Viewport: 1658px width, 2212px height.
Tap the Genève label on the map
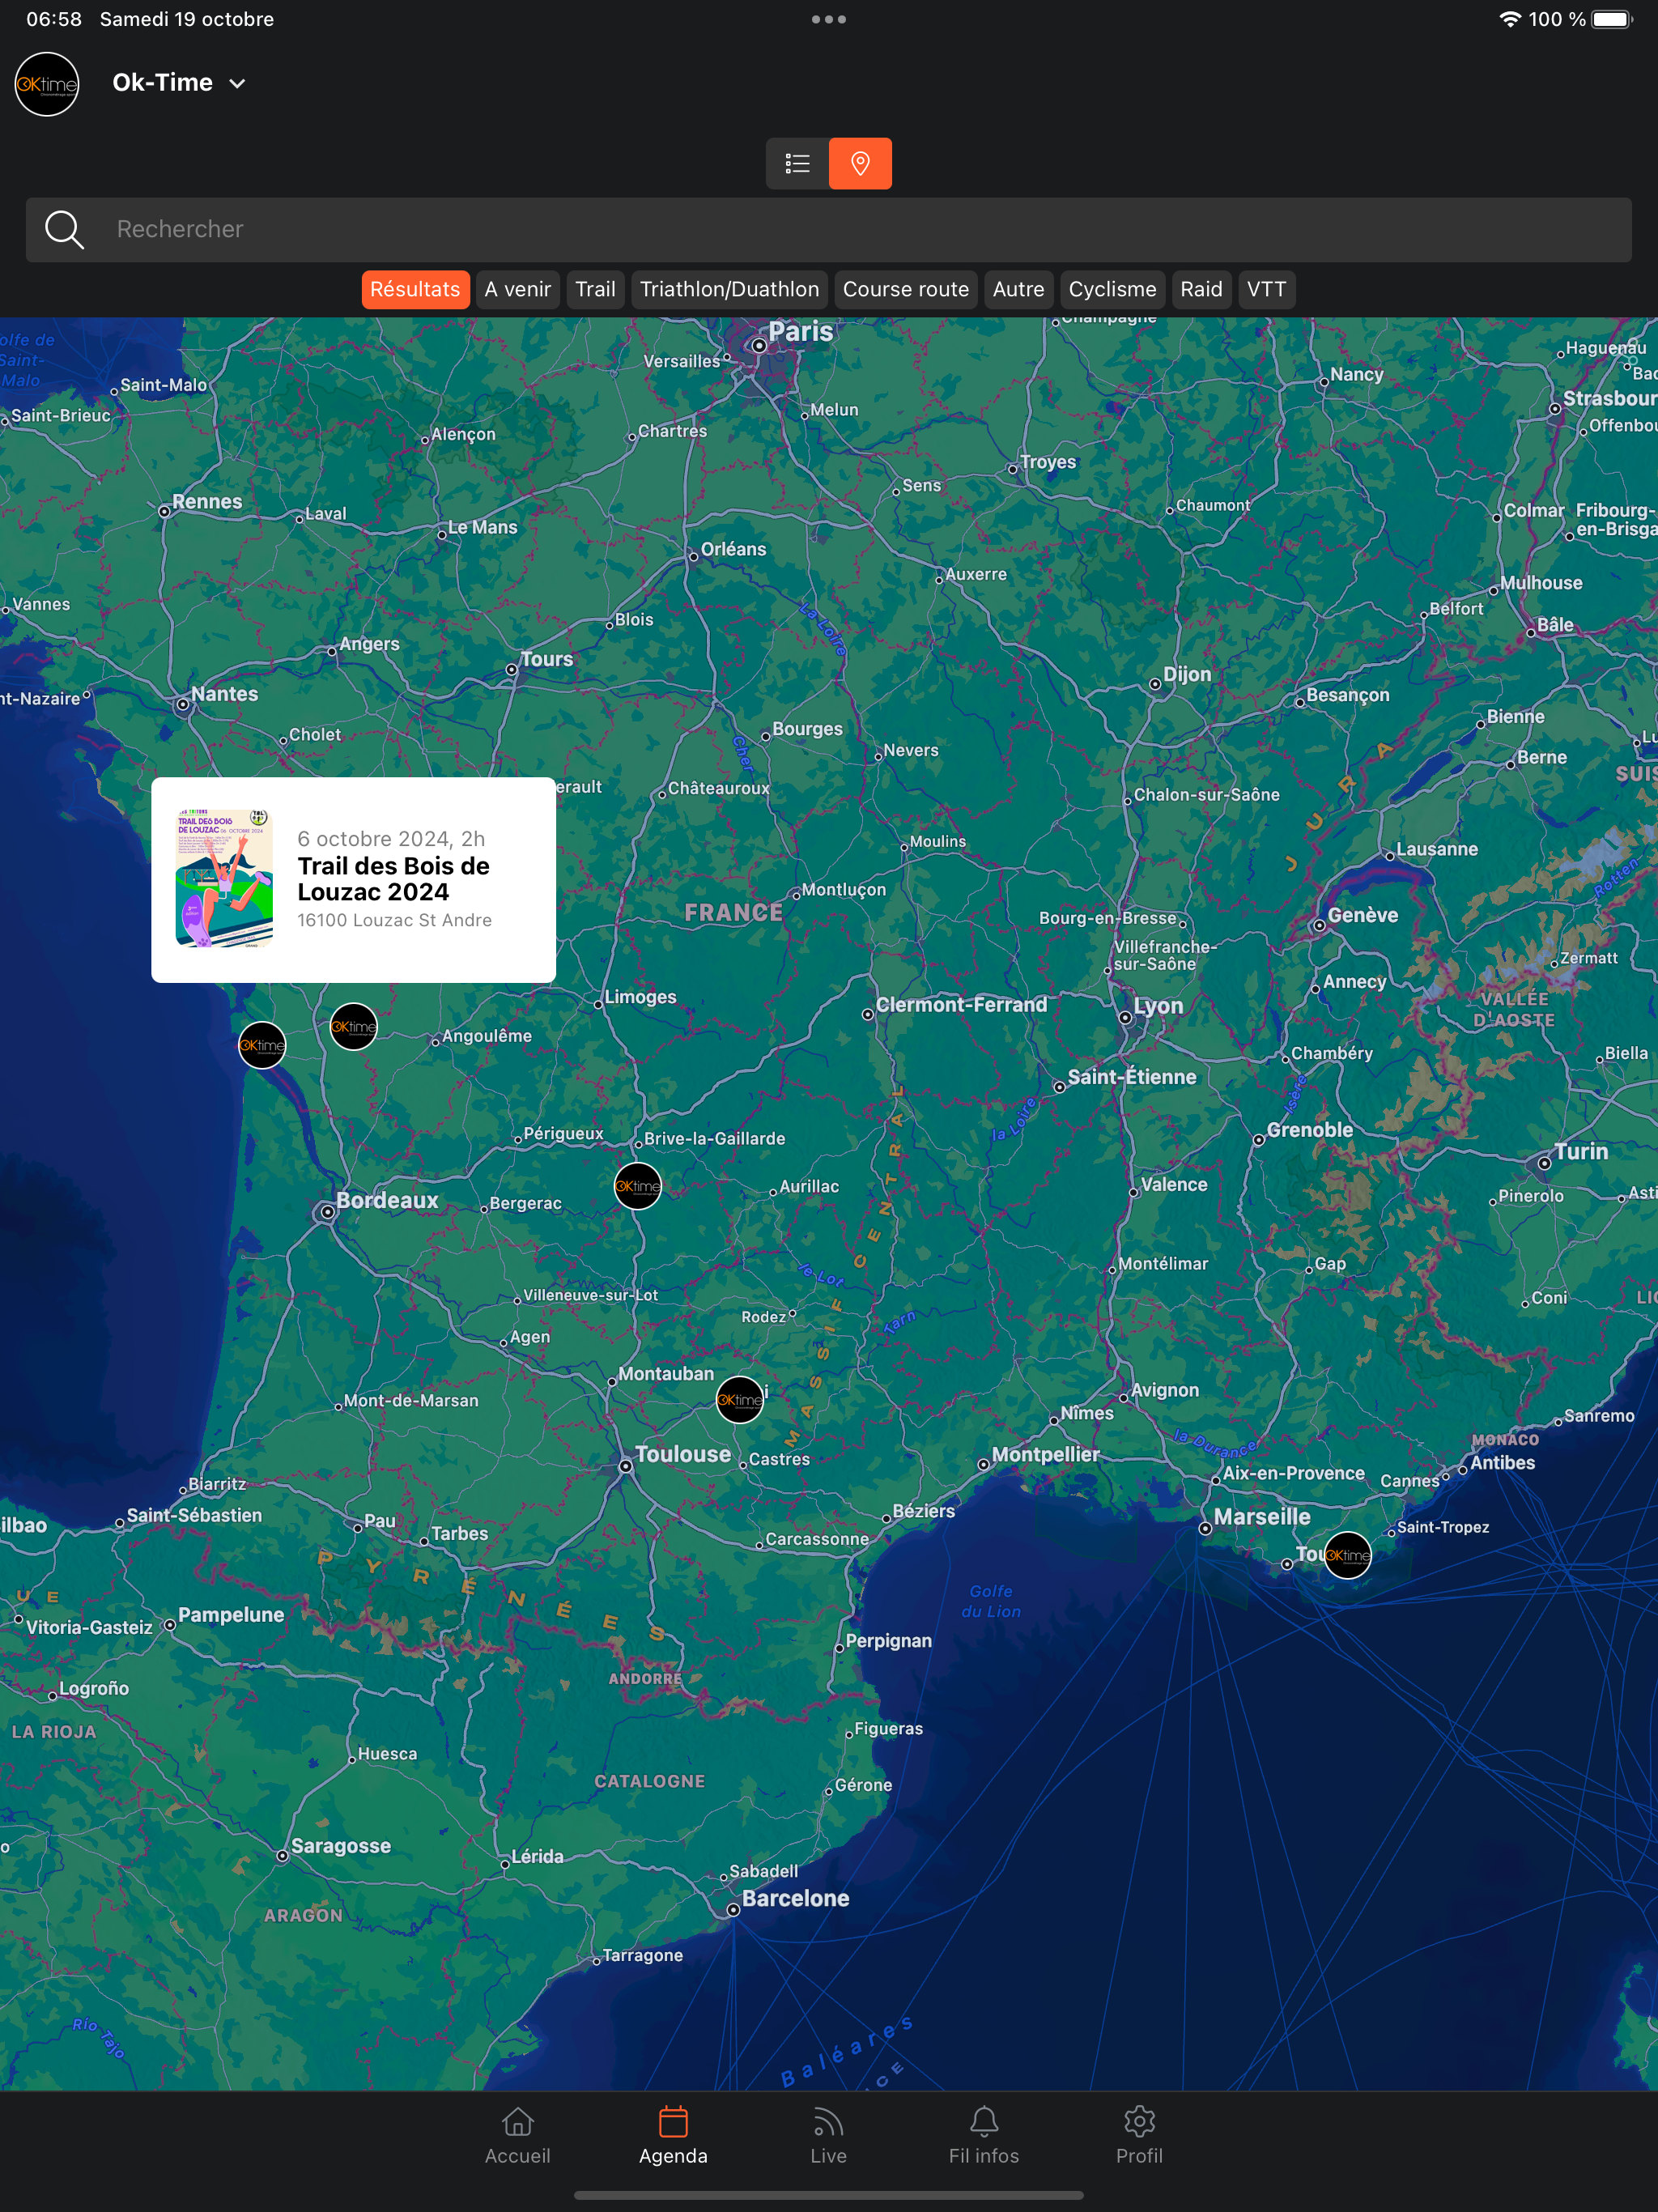[1363, 916]
